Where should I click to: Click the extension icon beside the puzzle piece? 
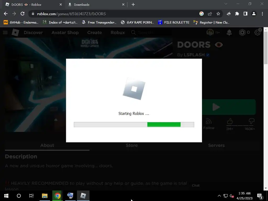point(229,14)
